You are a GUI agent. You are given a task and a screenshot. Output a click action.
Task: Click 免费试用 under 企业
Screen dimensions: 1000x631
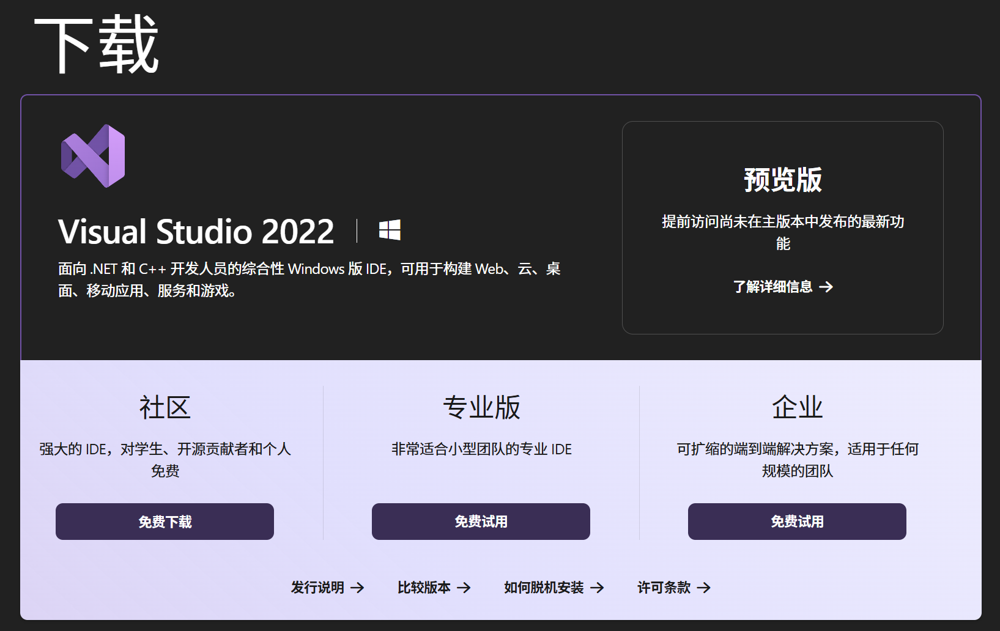pyautogui.click(x=797, y=522)
